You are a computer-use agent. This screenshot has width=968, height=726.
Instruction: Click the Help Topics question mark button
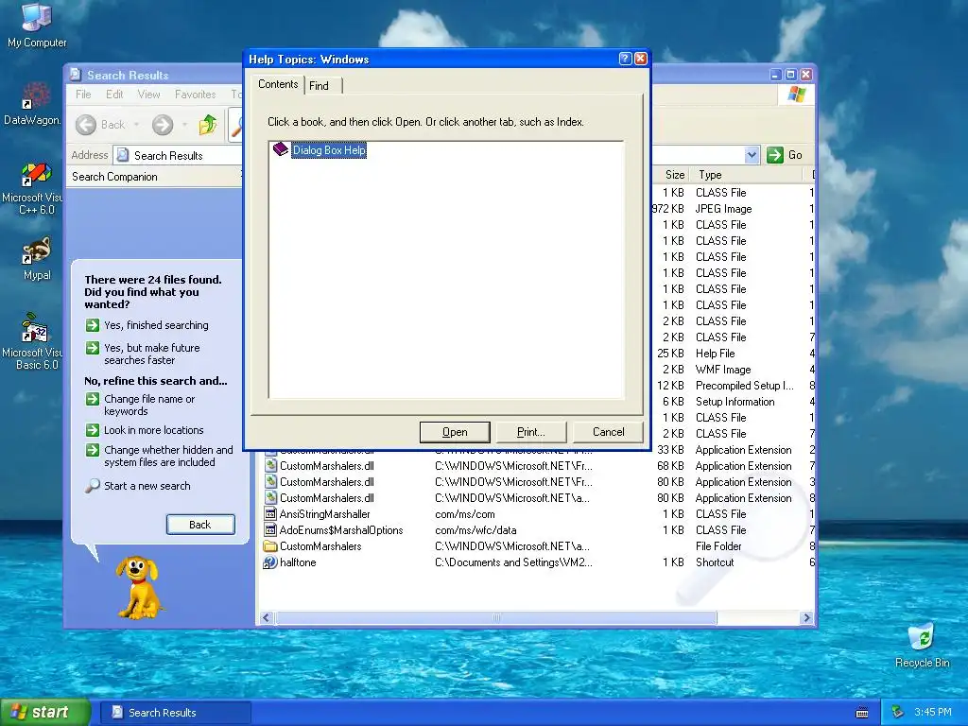[x=625, y=59]
